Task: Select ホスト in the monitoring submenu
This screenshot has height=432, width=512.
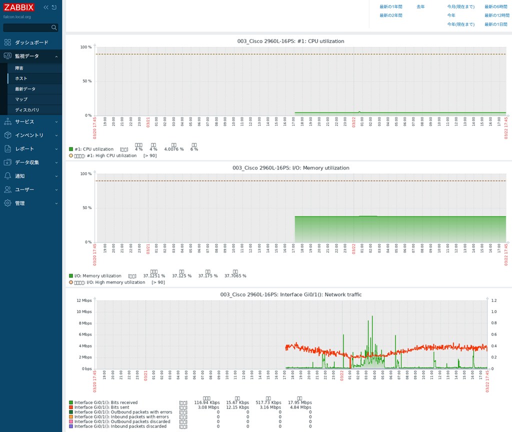Action: click(21, 78)
